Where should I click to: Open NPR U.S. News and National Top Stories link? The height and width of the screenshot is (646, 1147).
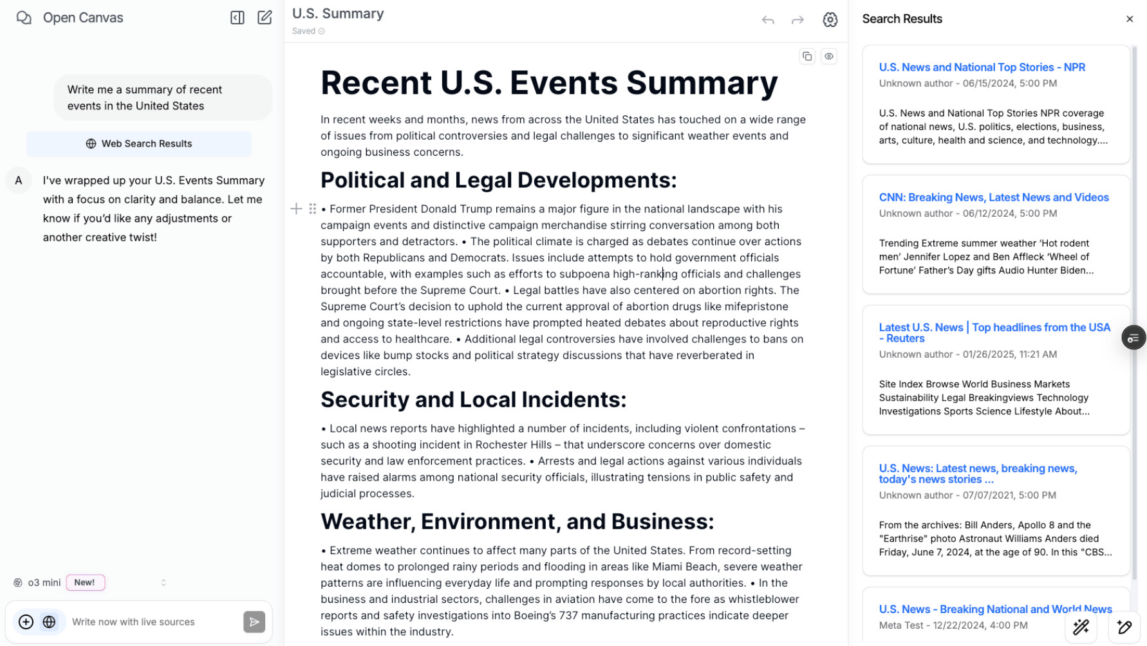pos(982,67)
